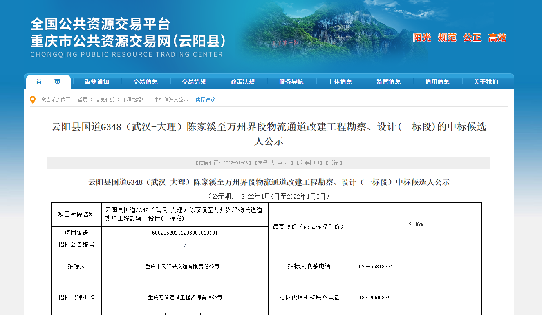This screenshot has height=315, width=542.
Task: Click 监管信息 in the top menu
Action: tap(389, 82)
